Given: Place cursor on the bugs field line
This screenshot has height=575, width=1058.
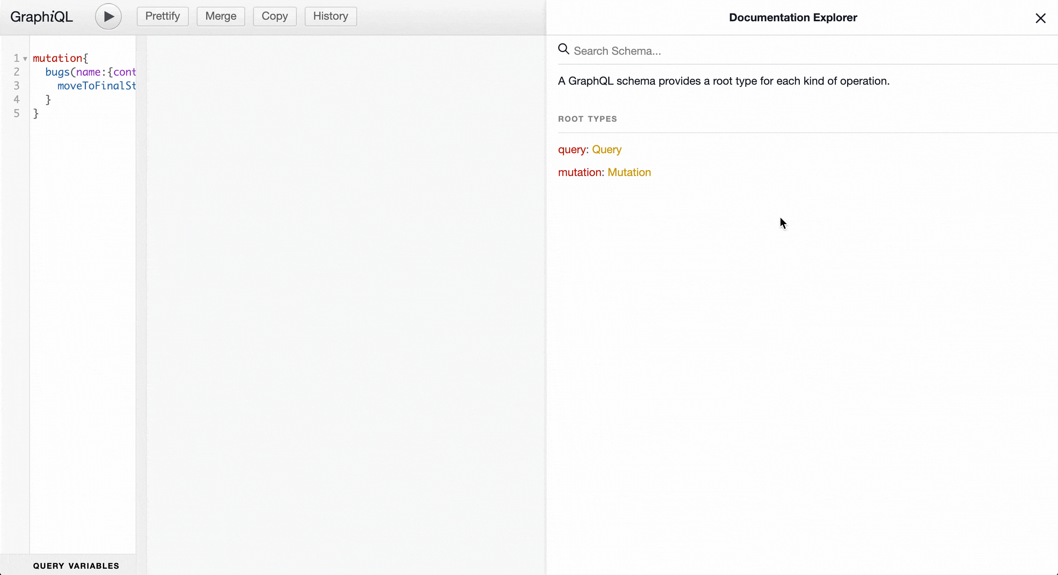Looking at the screenshot, I should (57, 72).
